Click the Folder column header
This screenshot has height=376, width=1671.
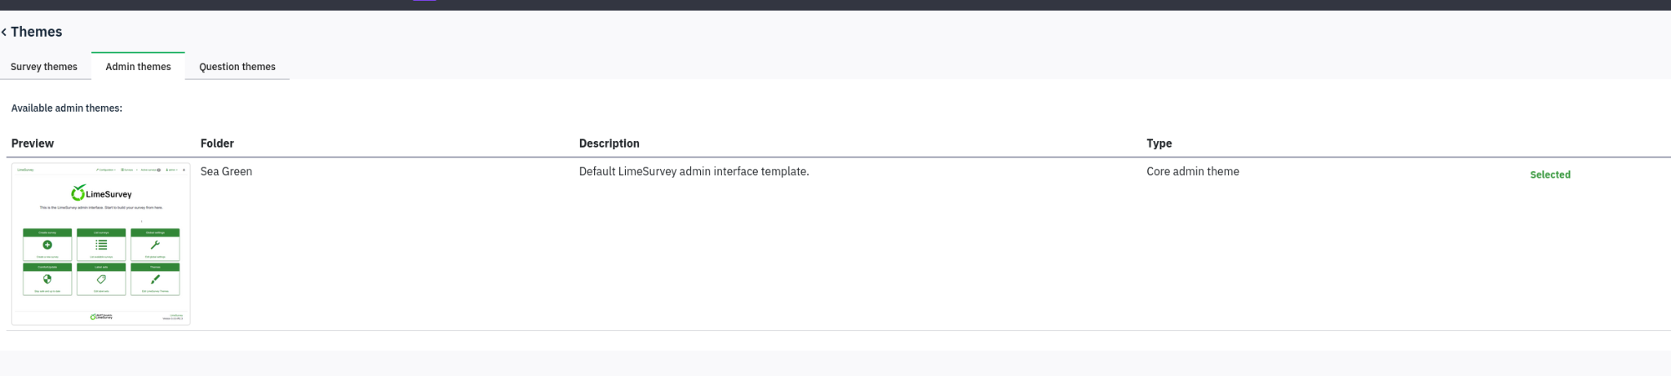(x=217, y=143)
